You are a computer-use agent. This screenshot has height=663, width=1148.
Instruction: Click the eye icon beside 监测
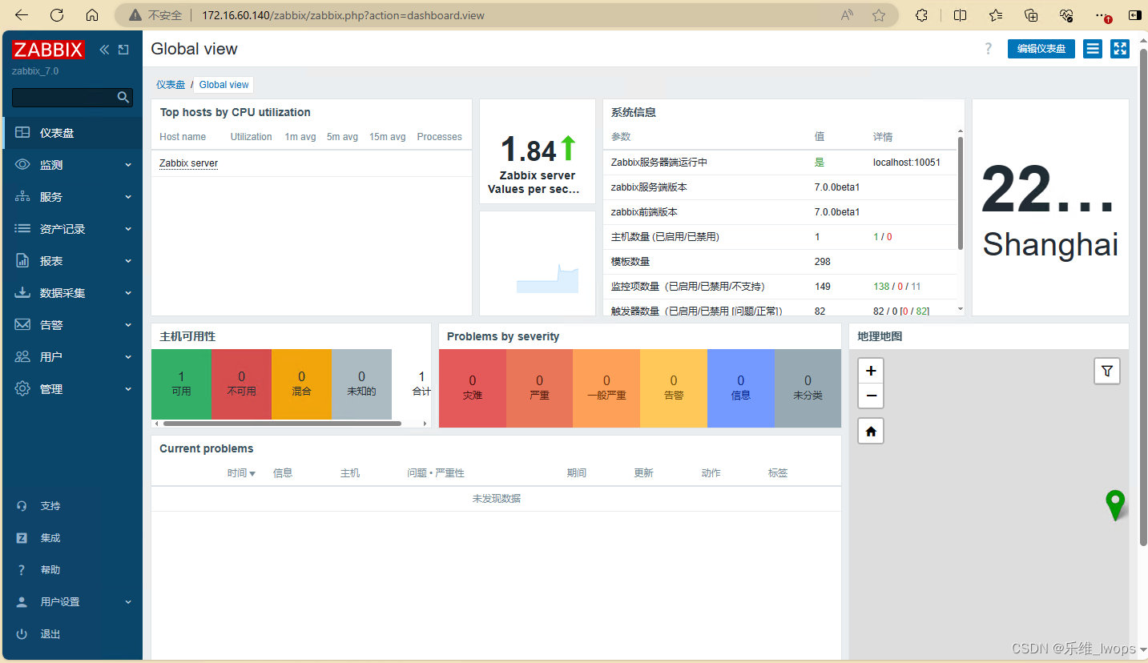[22, 165]
